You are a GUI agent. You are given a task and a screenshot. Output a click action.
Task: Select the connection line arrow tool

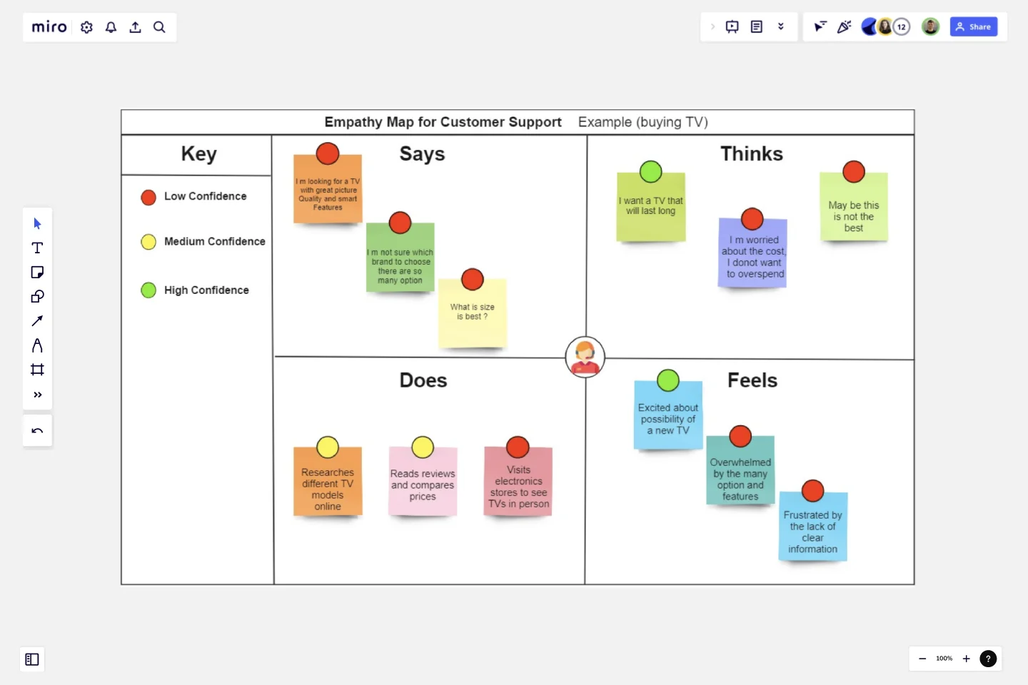[38, 321]
